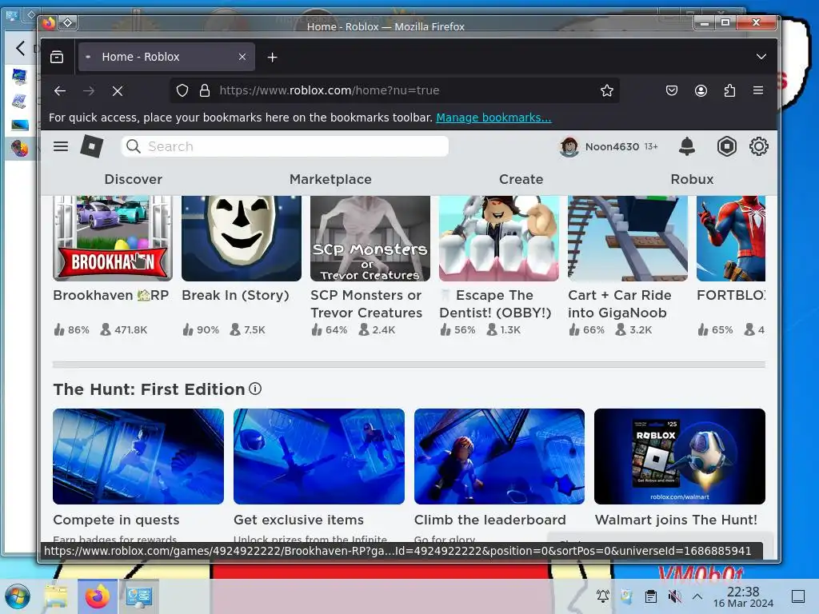Open Roblox hamburger navigation menu

pos(61,146)
